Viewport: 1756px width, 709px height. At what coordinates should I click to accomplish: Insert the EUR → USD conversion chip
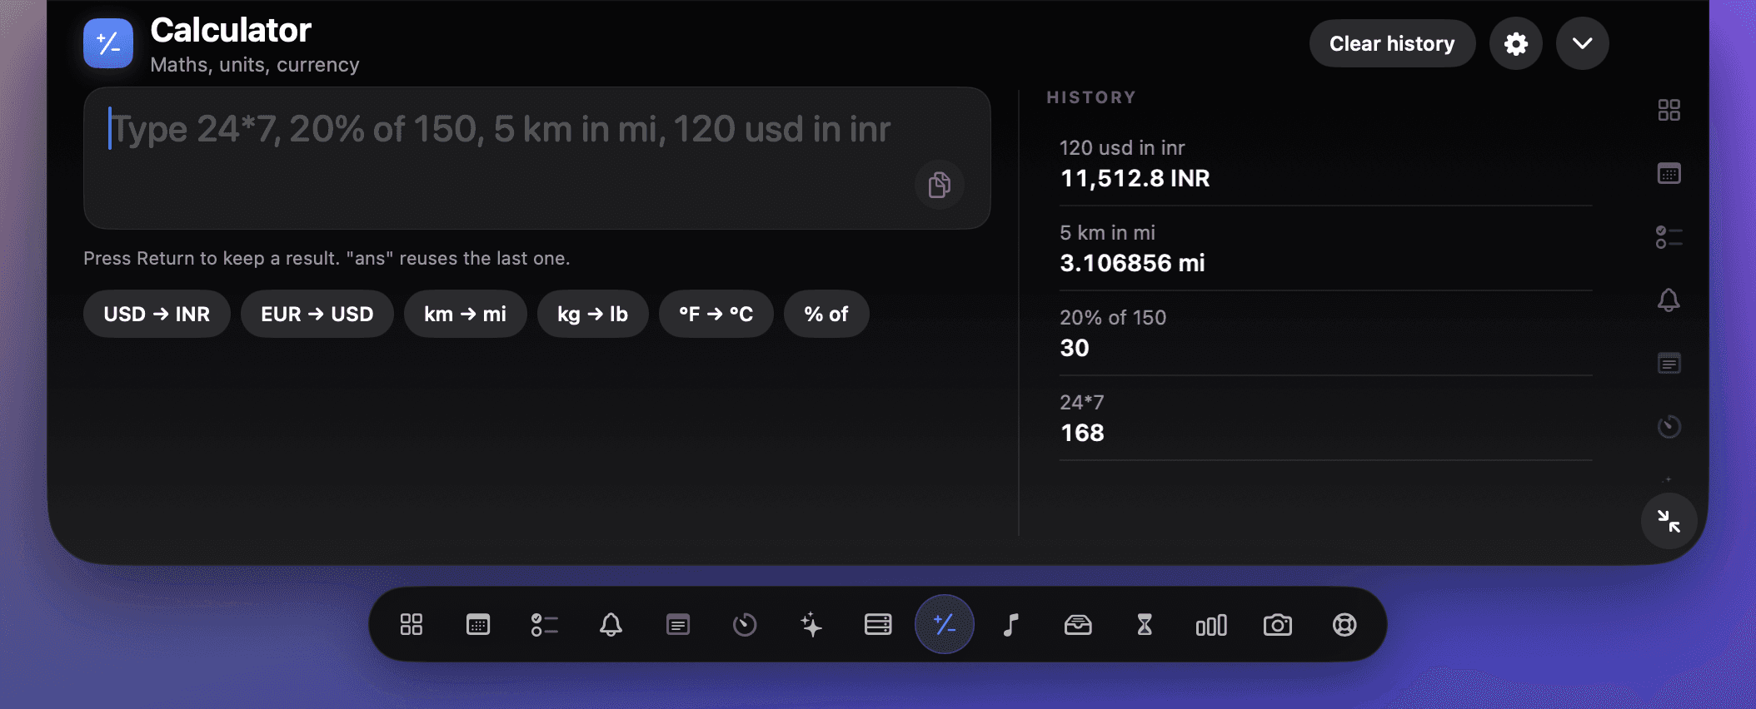click(317, 314)
